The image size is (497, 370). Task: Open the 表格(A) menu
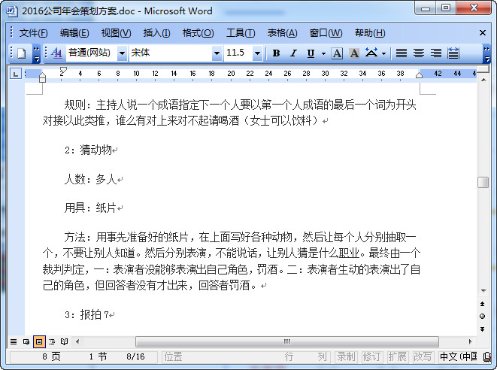point(282,33)
